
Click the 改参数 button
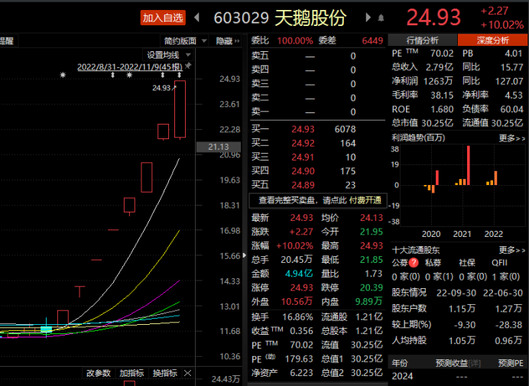[98, 373]
